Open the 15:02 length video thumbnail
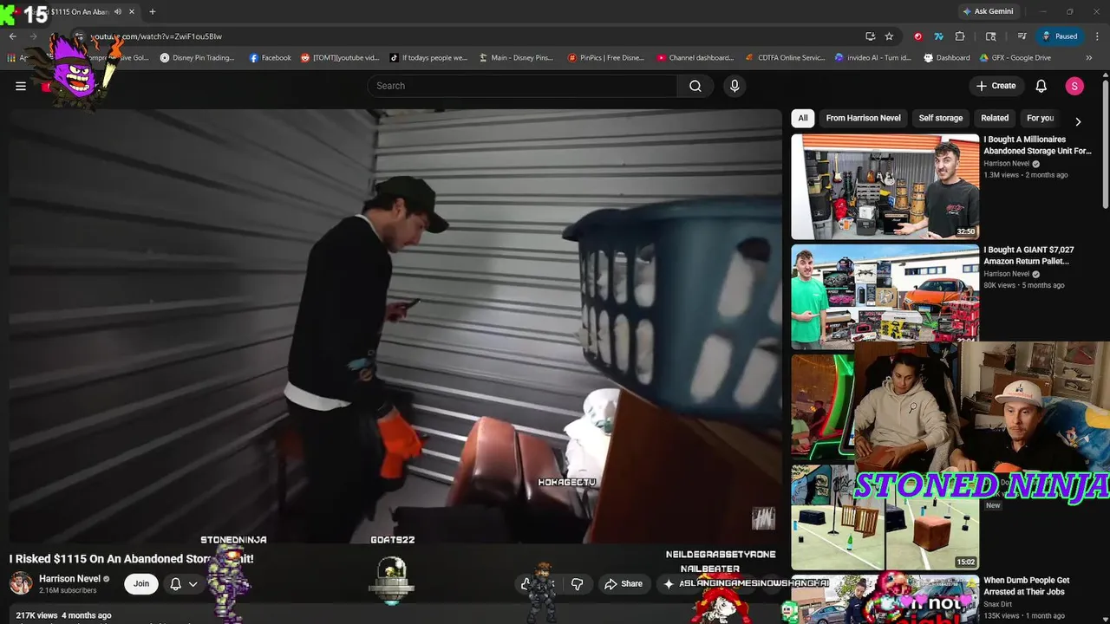 coord(885,517)
